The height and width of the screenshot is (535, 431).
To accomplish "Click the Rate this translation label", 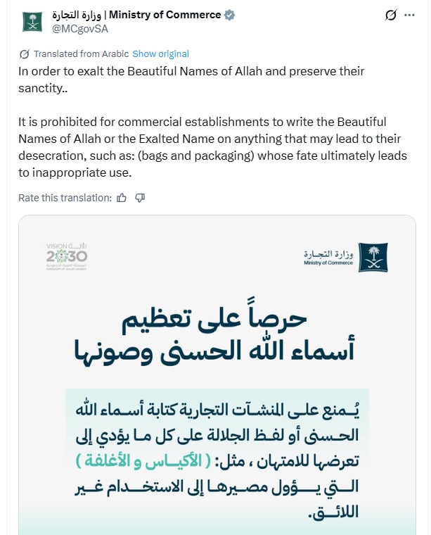I will 65,198.
